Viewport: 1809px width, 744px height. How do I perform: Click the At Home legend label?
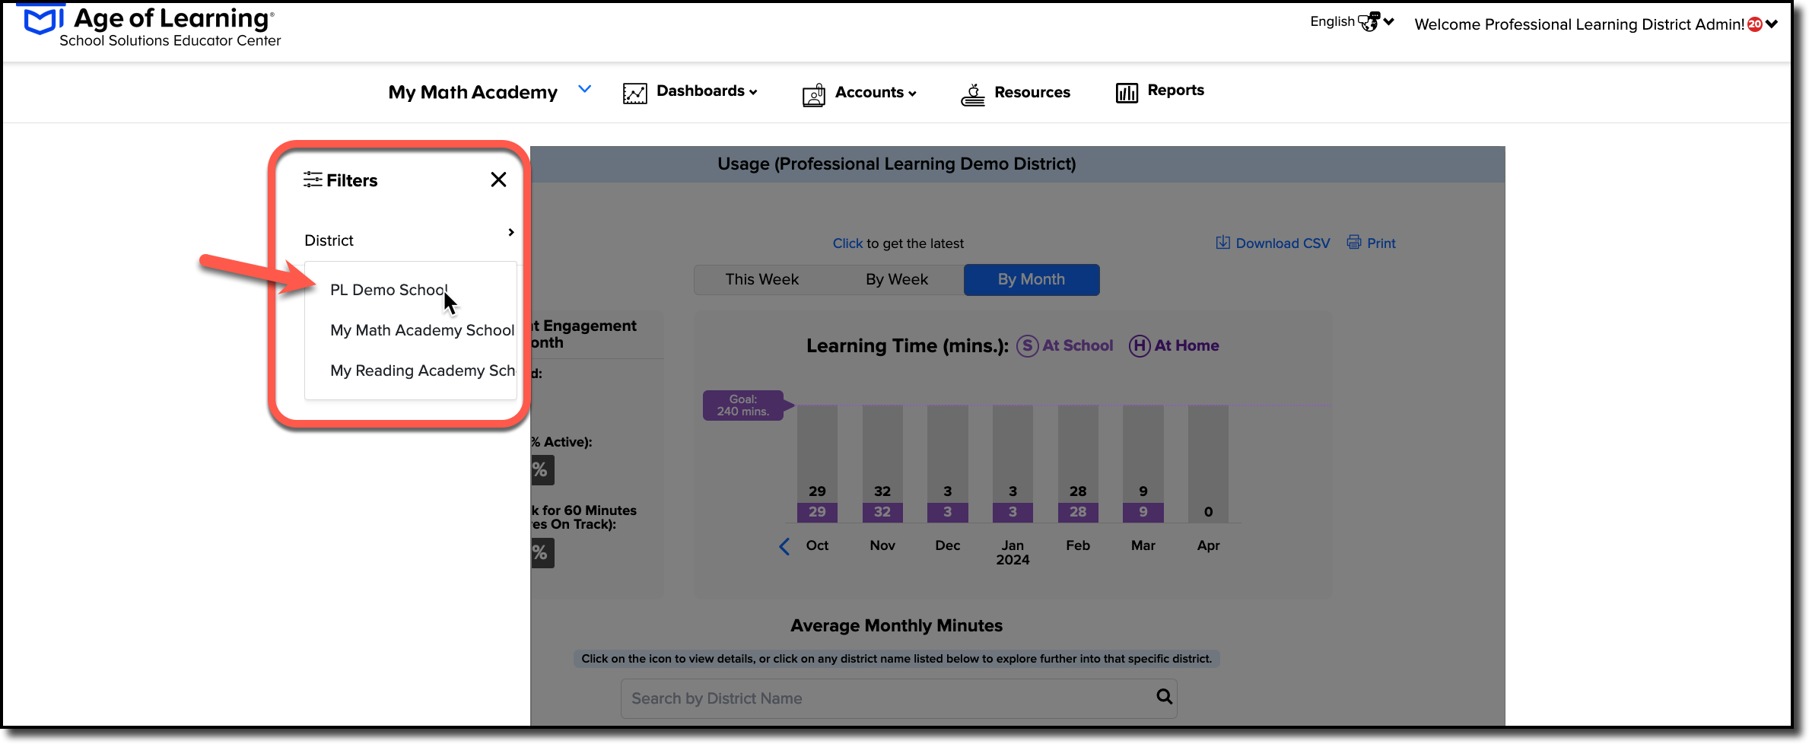point(1187,345)
